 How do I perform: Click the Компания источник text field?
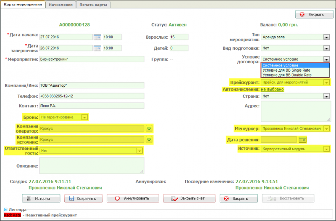(92, 140)
